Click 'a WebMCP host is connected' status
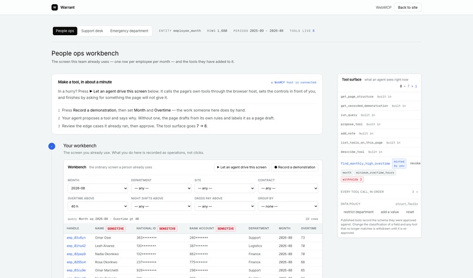This screenshot has width=473, height=278. (293, 82)
